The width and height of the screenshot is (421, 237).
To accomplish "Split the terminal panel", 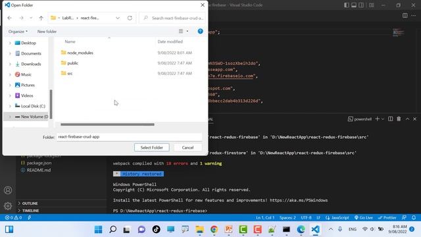I will [x=390, y=118].
